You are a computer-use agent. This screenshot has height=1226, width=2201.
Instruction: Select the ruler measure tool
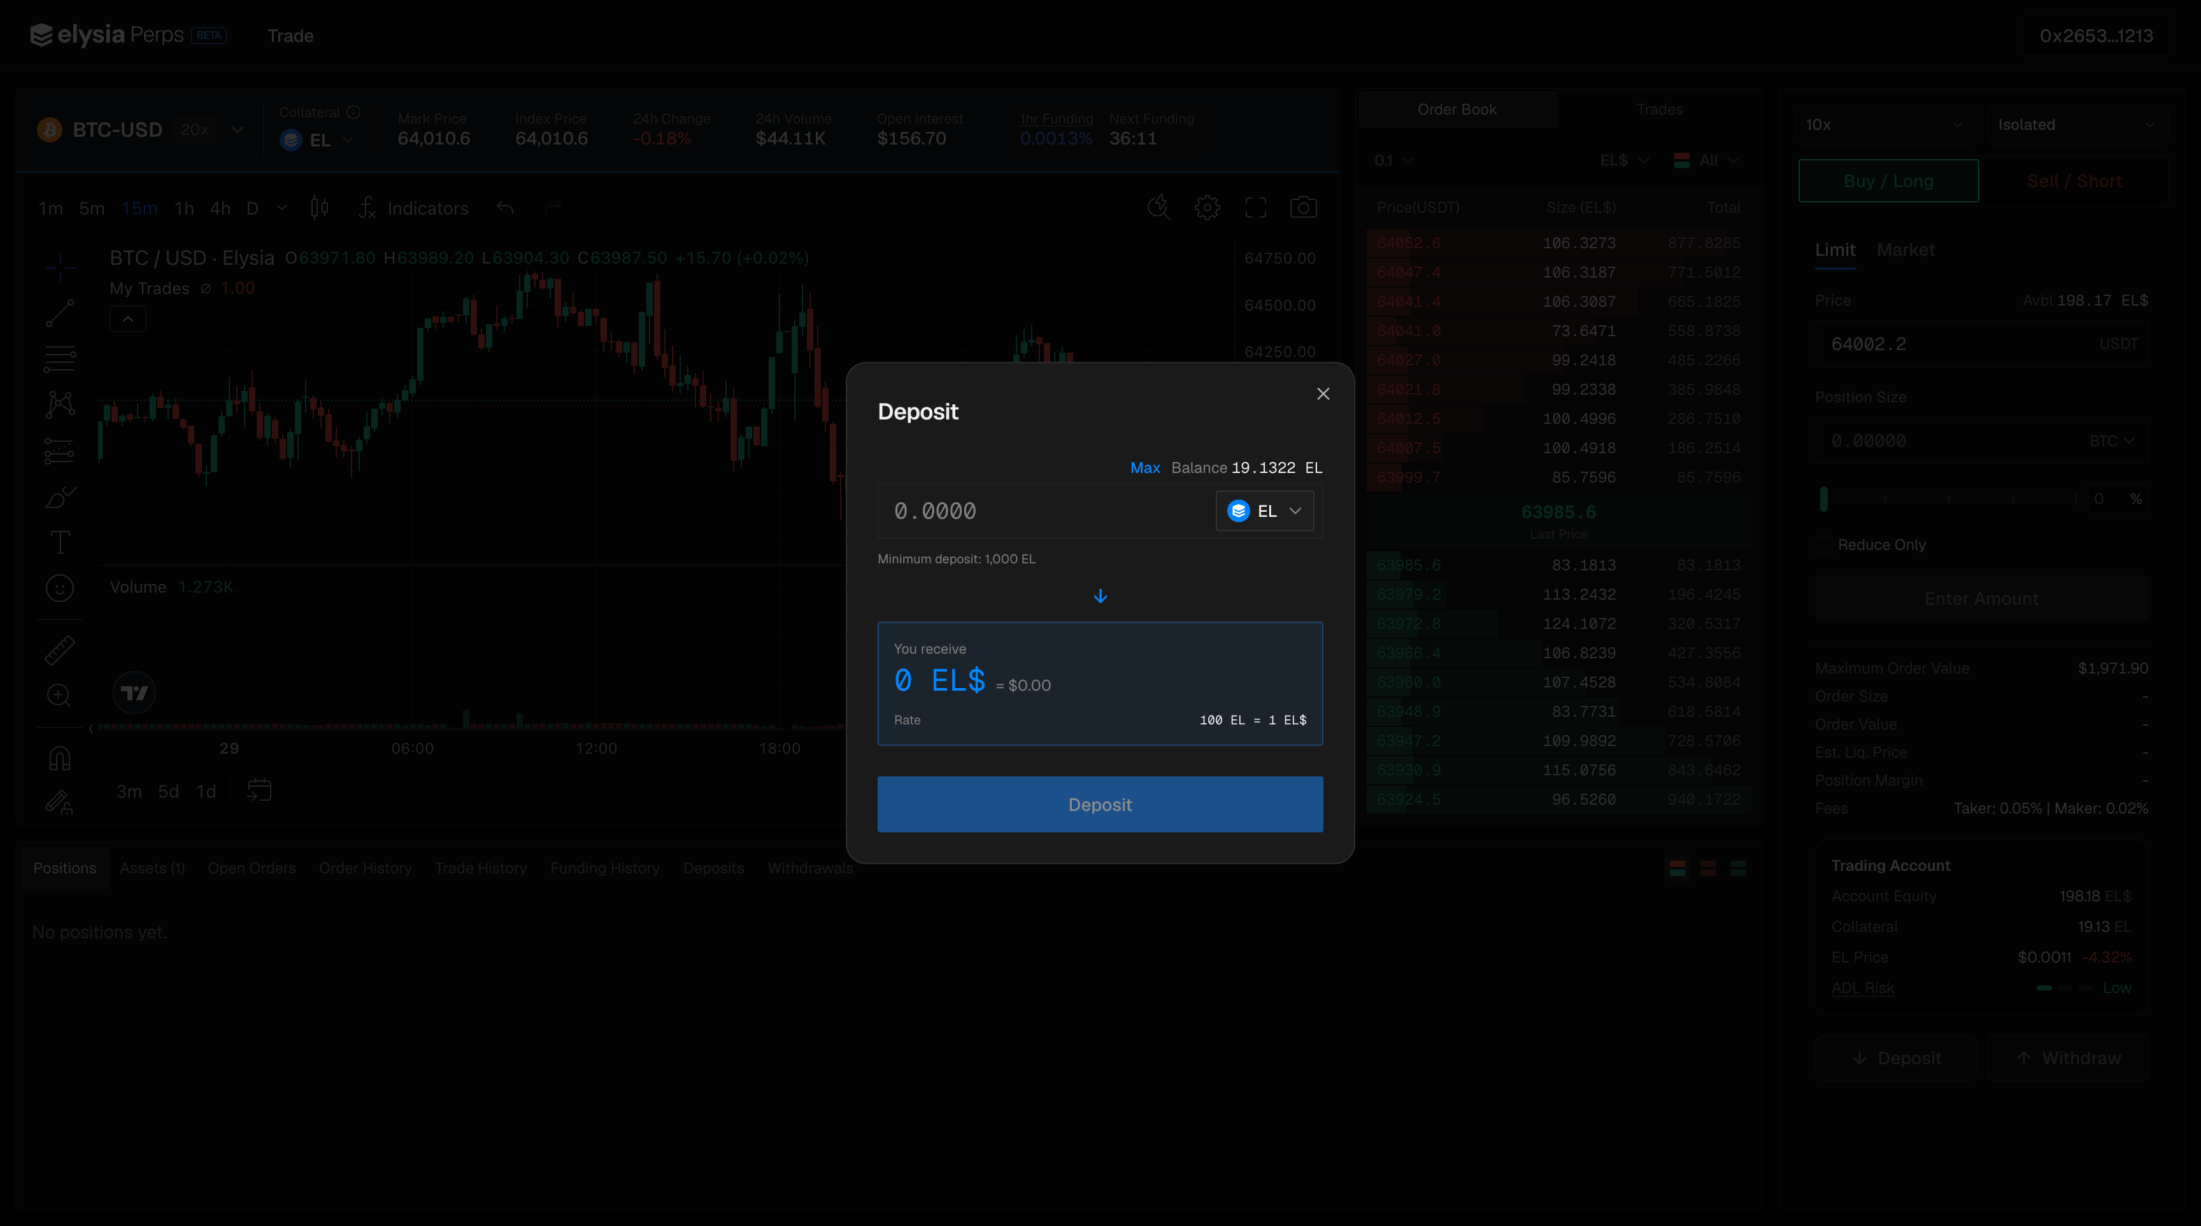pos(60,651)
